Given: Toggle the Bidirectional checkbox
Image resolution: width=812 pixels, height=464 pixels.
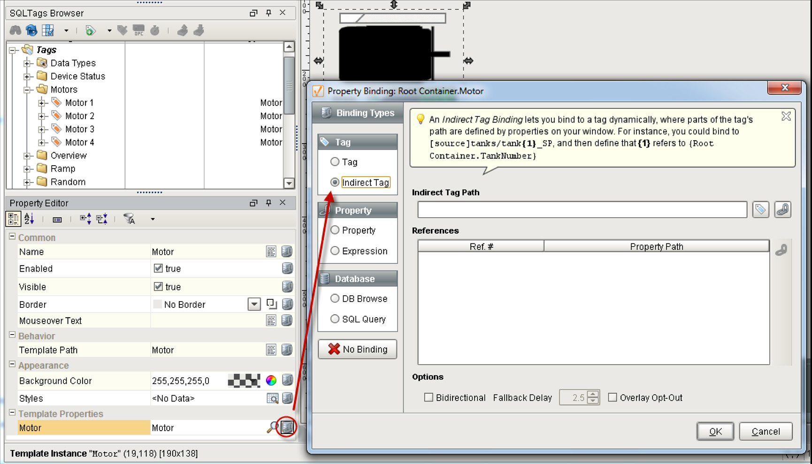Looking at the screenshot, I should [x=429, y=397].
